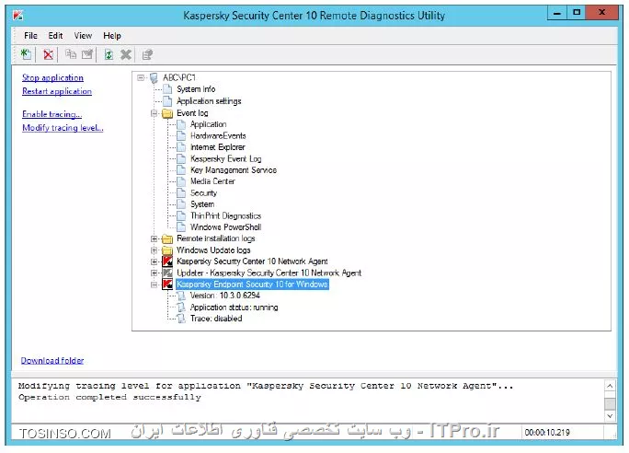This screenshot has height=453, width=629.
Task: Click the log pane scroll down arrow
Action: pyautogui.click(x=610, y=416)
